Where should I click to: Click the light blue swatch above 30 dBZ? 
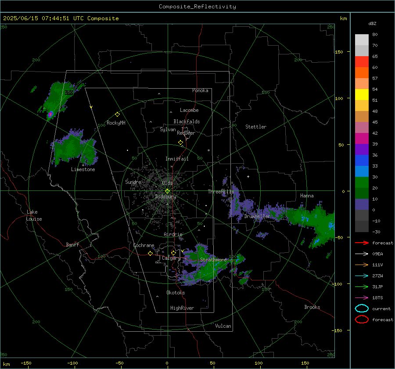362,171
